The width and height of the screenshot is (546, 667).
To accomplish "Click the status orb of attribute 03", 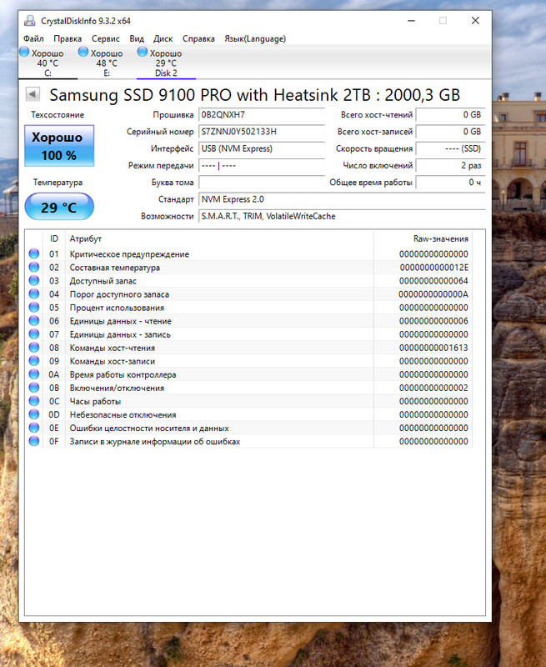I will tap(34, 281).
